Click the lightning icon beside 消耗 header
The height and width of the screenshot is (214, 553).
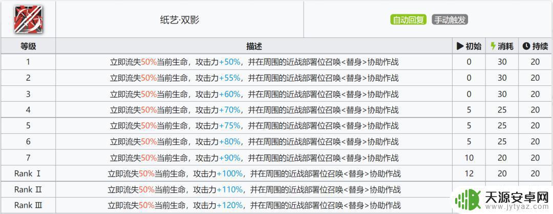click(x=493, y=46)
